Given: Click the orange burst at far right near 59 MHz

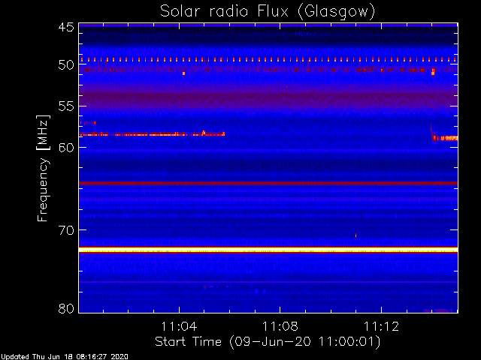Looking at the screenshot, I should tap(445, 138).
